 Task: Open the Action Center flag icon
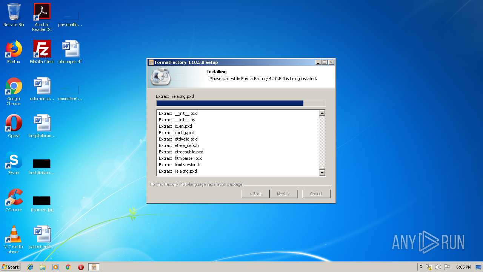click(x=447, y=267)
